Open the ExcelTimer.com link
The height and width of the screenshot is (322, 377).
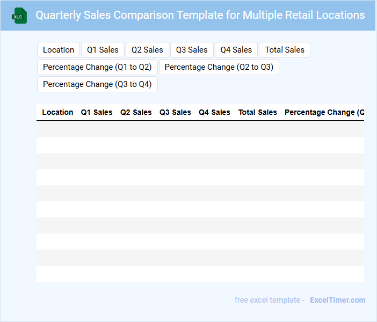click(337, 300)
